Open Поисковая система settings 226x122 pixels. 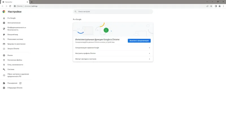click(15, 39)
